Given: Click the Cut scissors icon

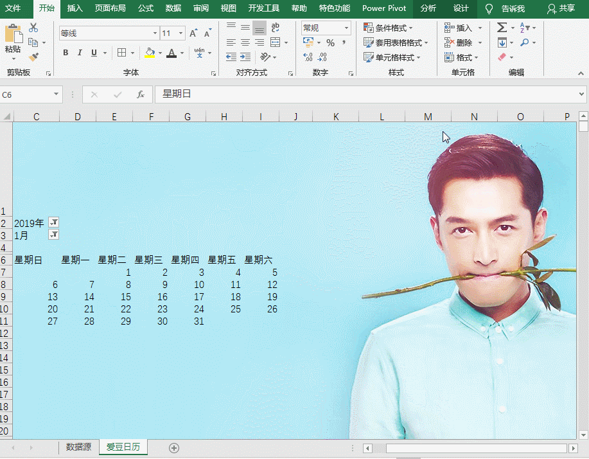Looking at the screenshot, I should (33, 28).
